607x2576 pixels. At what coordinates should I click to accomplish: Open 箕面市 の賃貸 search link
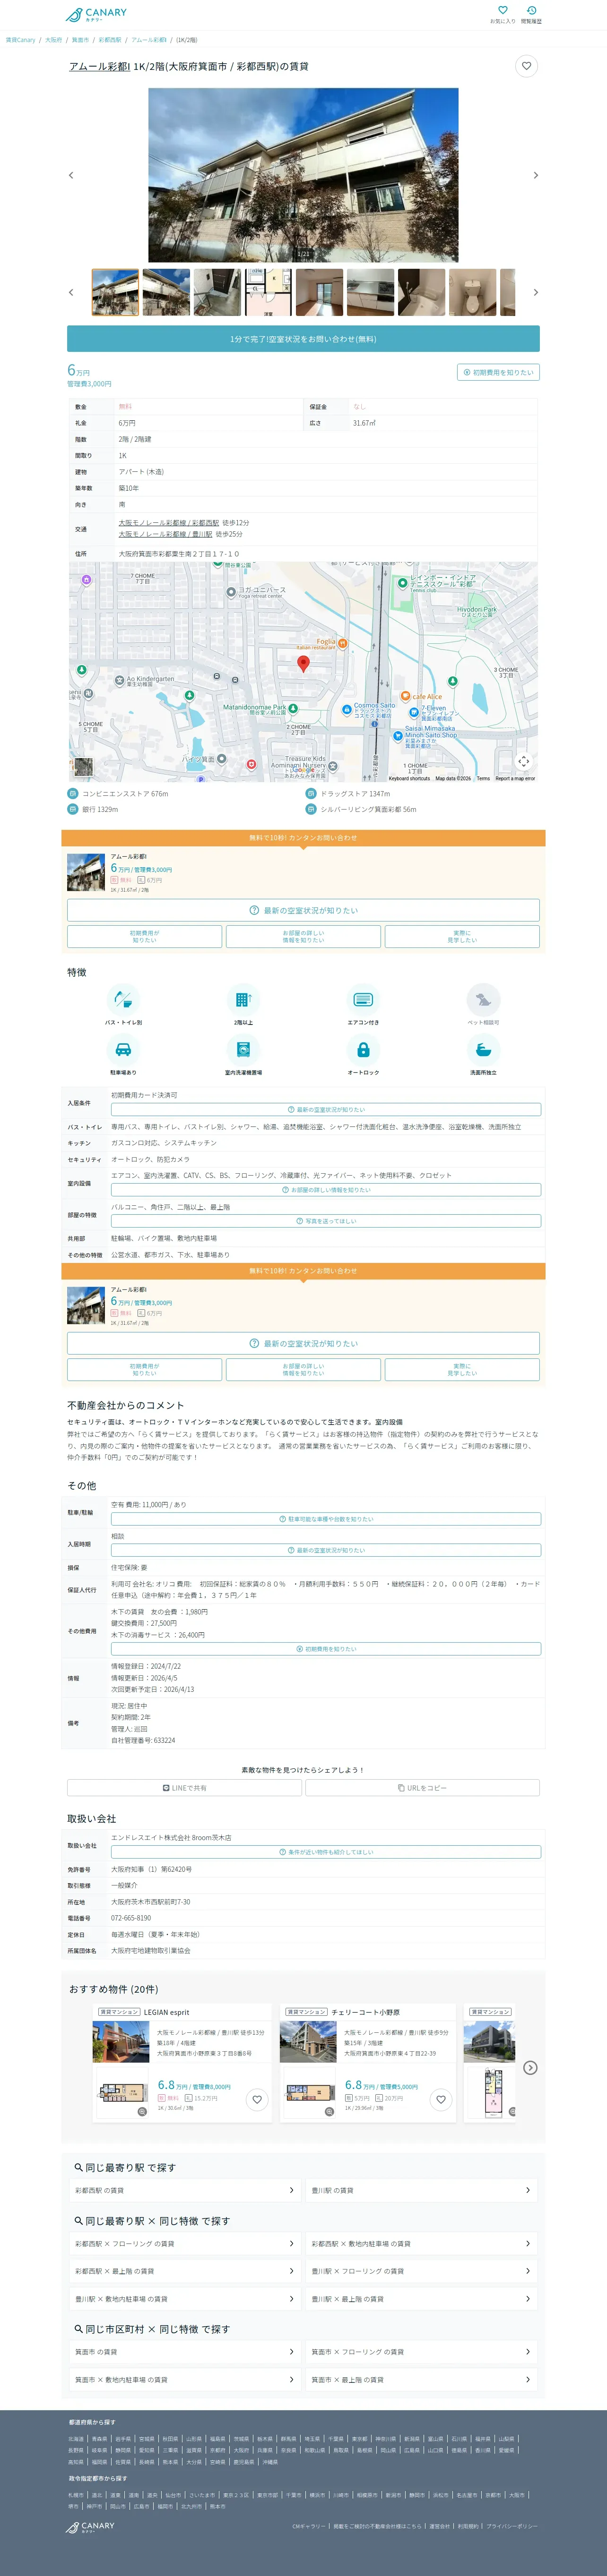[x=184, y=2351]
